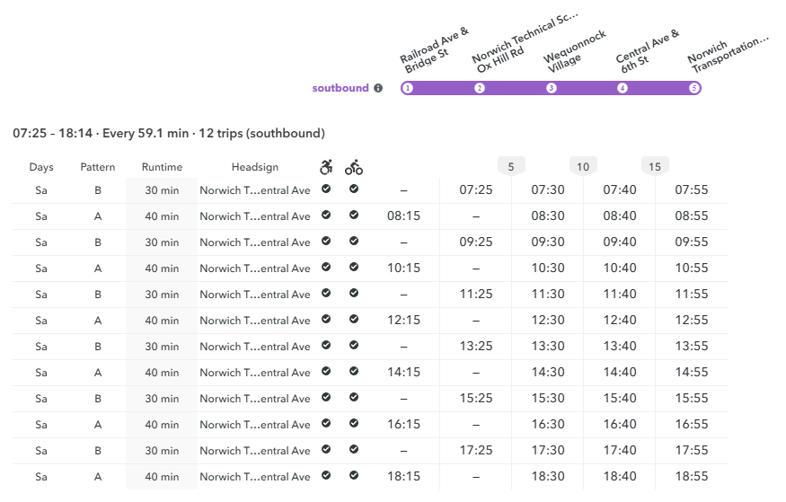The height and width of the screenshot is (502, 786).
Task: Click the southbound direction label
Action: click(x=340, y=88)
